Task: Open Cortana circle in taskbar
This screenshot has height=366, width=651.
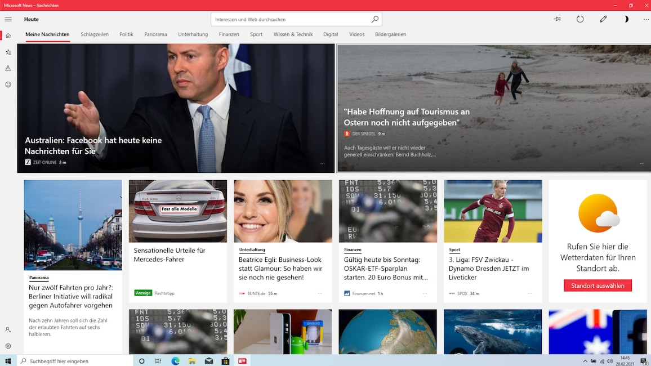Action: (141, 361)
